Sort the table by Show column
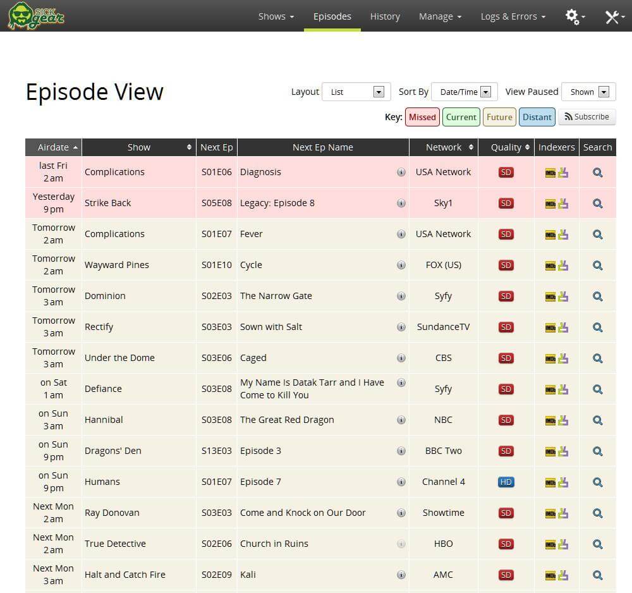The image size is (632, 593). (x=139, y=147)
